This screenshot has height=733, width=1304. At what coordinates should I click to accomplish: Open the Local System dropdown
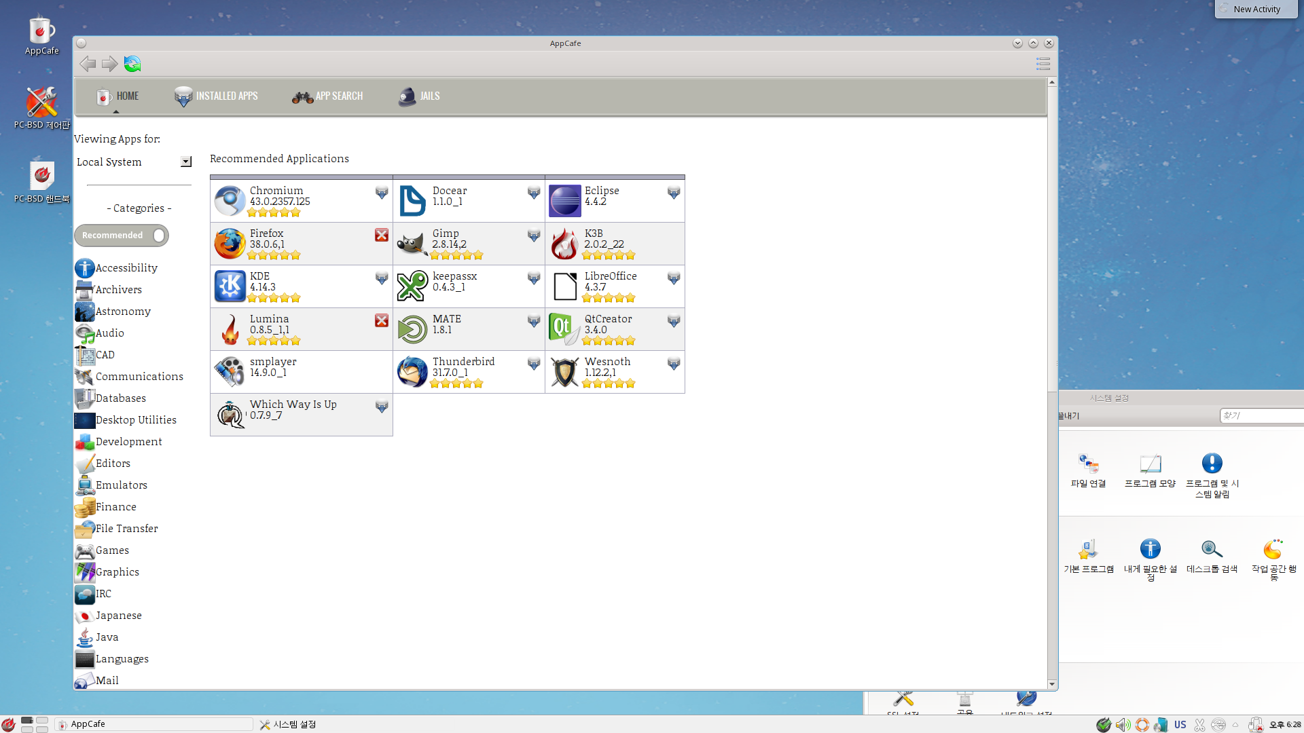point(134,162)
